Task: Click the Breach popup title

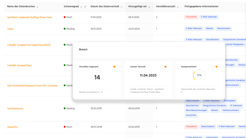Action: [83, 49]
